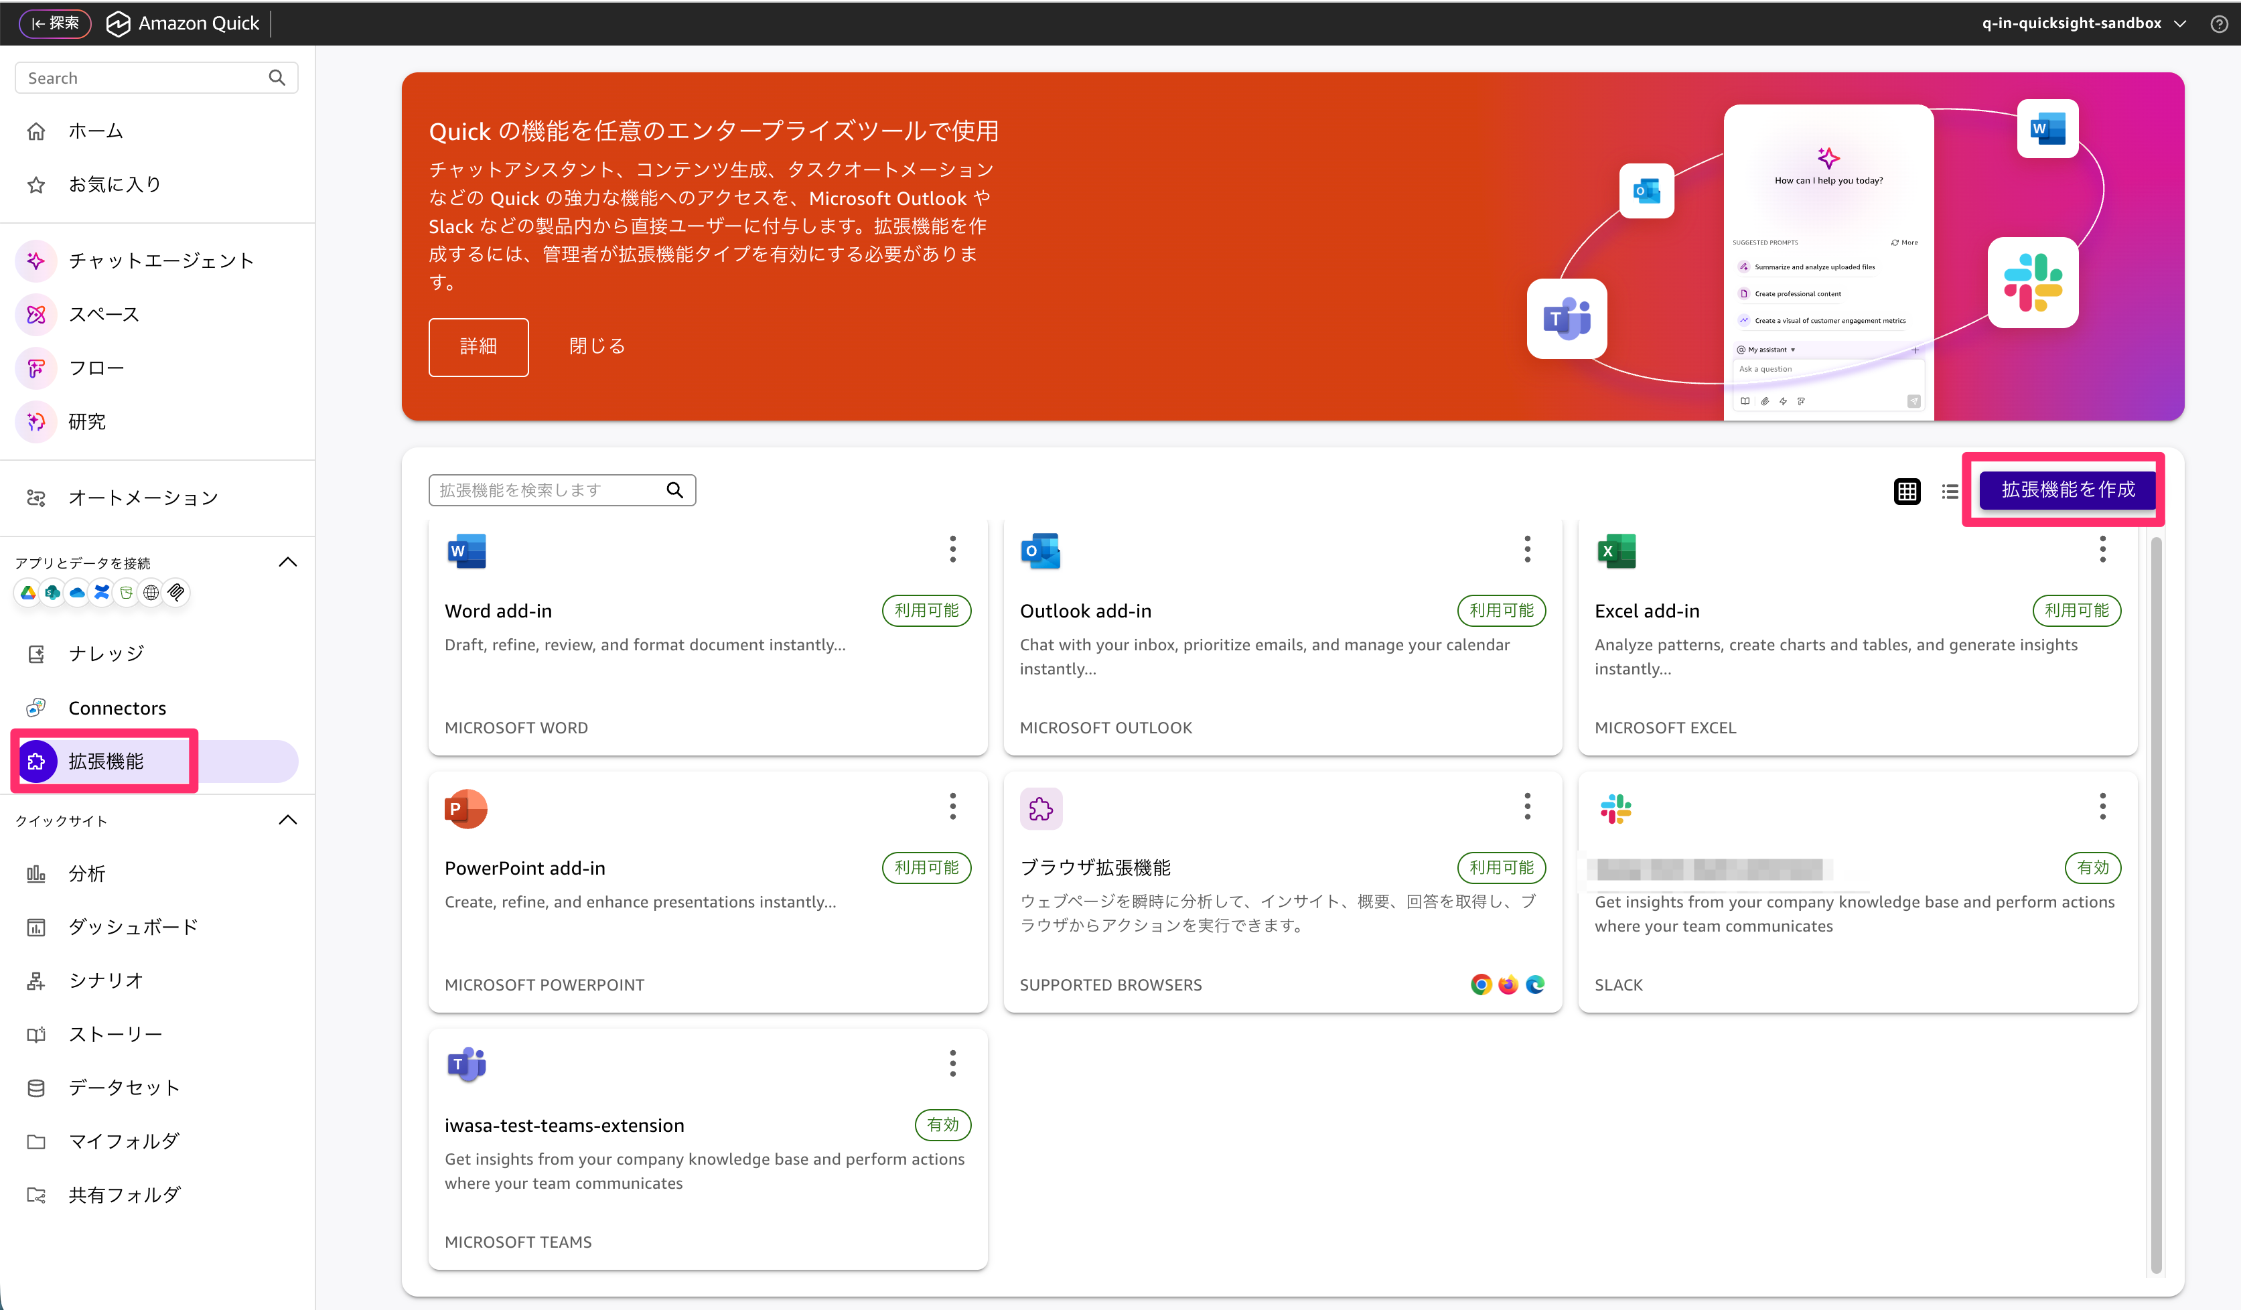Collapse the アプリとデータを接続 section
The height and width of the screenshot is (1310, 2241).
(287, 562)
